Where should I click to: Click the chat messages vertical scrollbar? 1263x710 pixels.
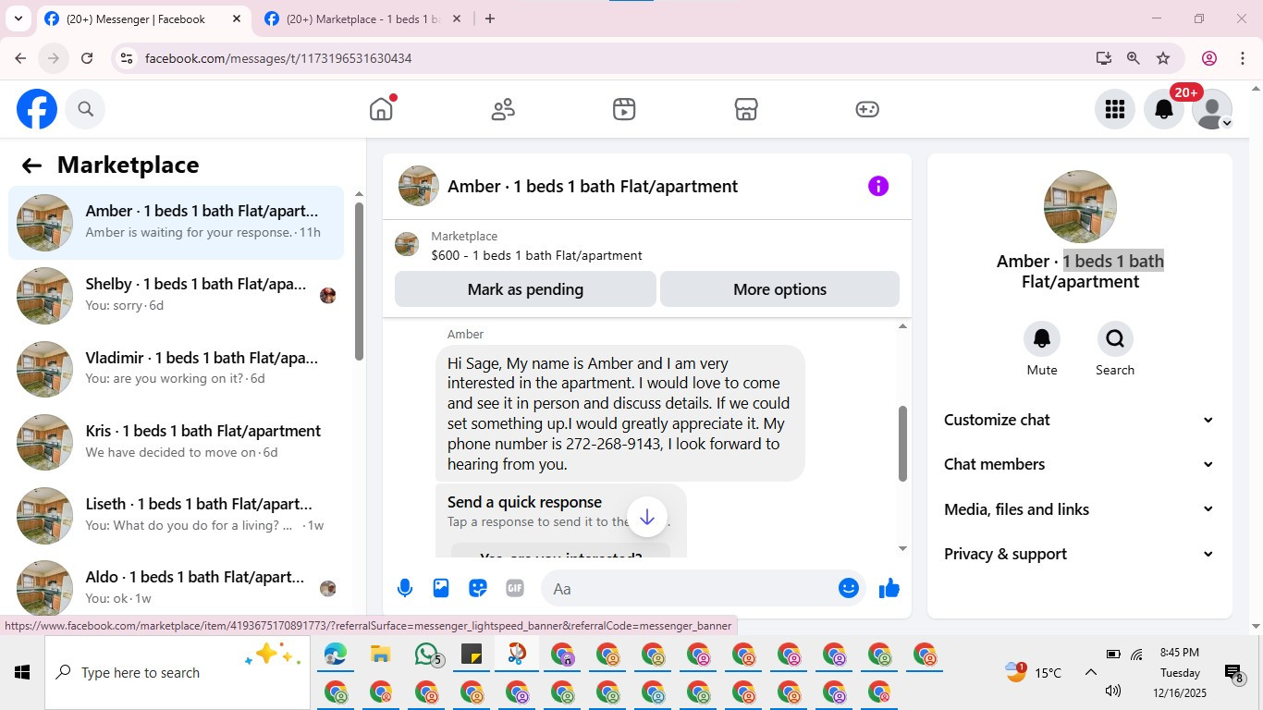tap(903, 444)
